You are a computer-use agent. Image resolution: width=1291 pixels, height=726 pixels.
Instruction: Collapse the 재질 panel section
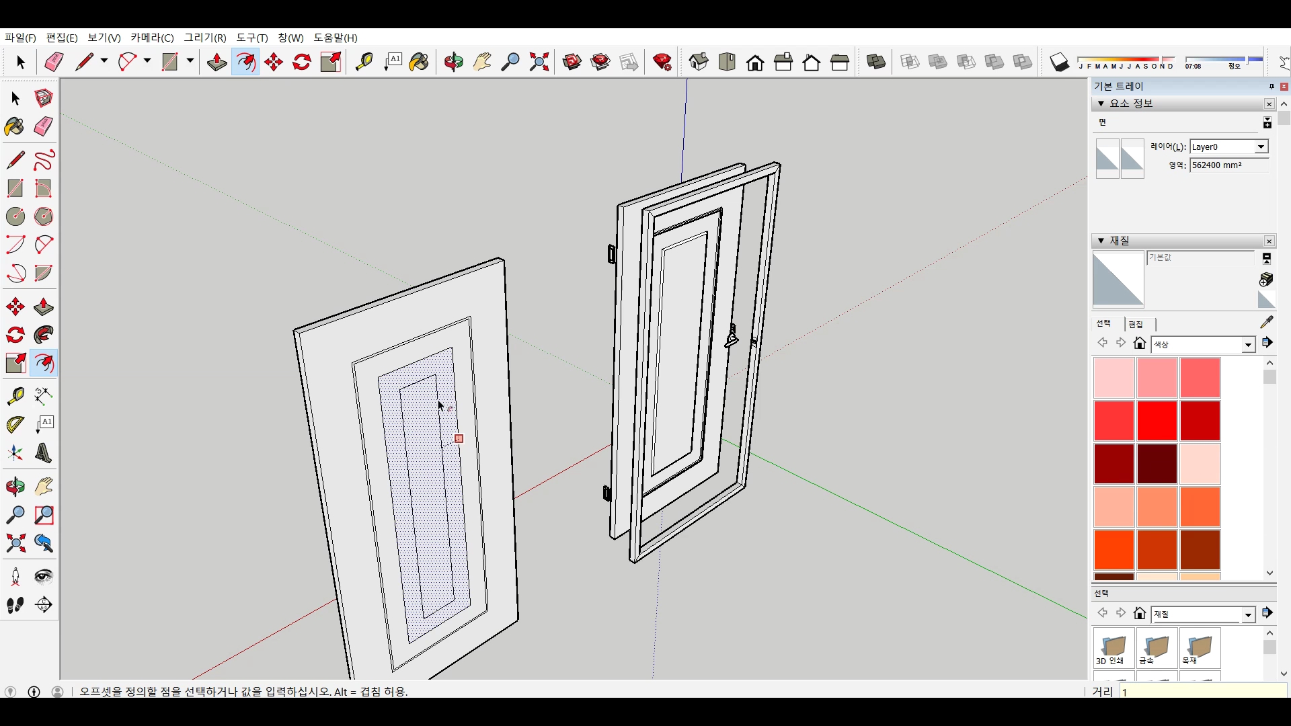coord(1101,241)
